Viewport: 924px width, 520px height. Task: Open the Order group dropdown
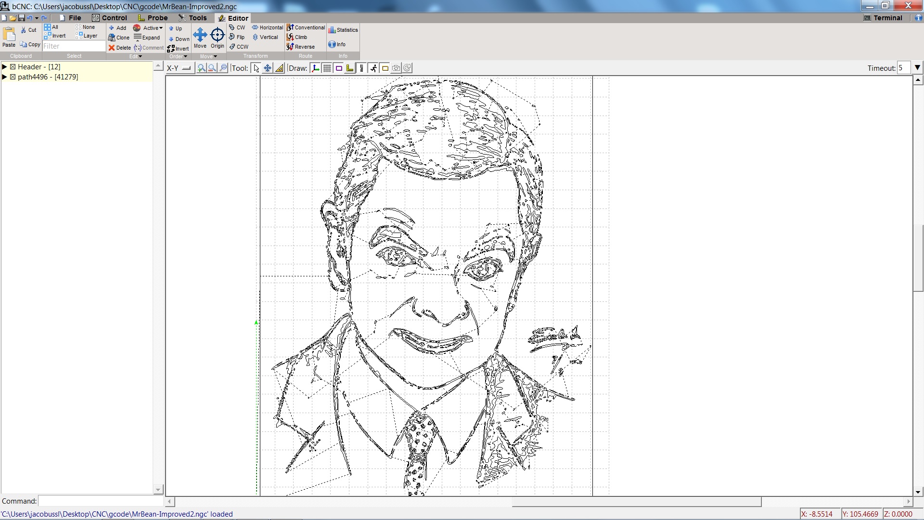[x=178, y=56]
